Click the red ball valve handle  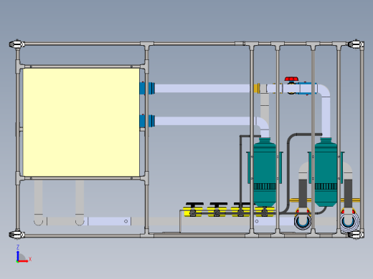[291, 79]
